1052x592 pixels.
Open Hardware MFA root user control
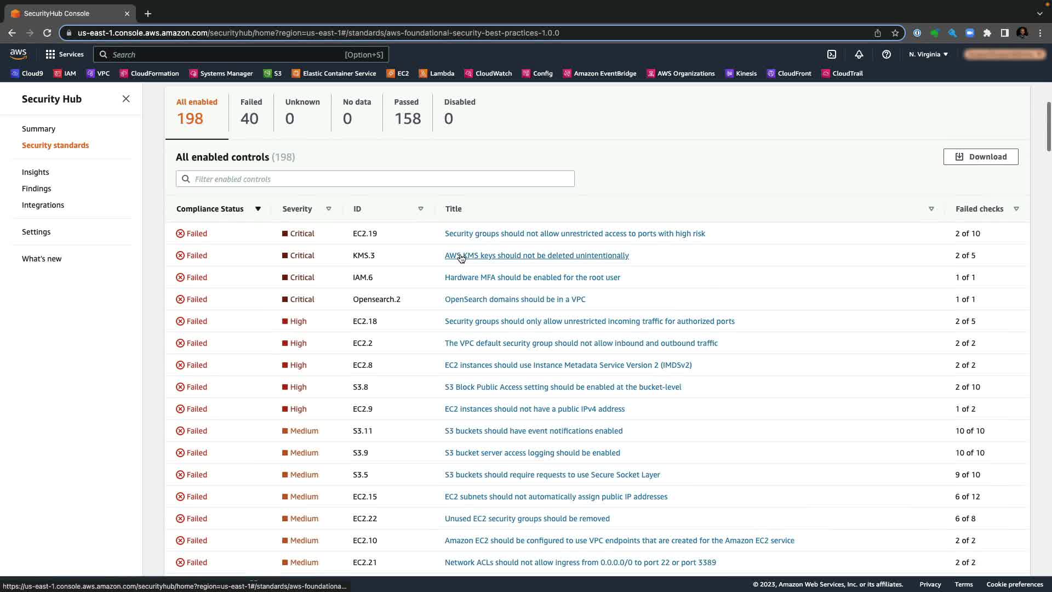[532, 277]
